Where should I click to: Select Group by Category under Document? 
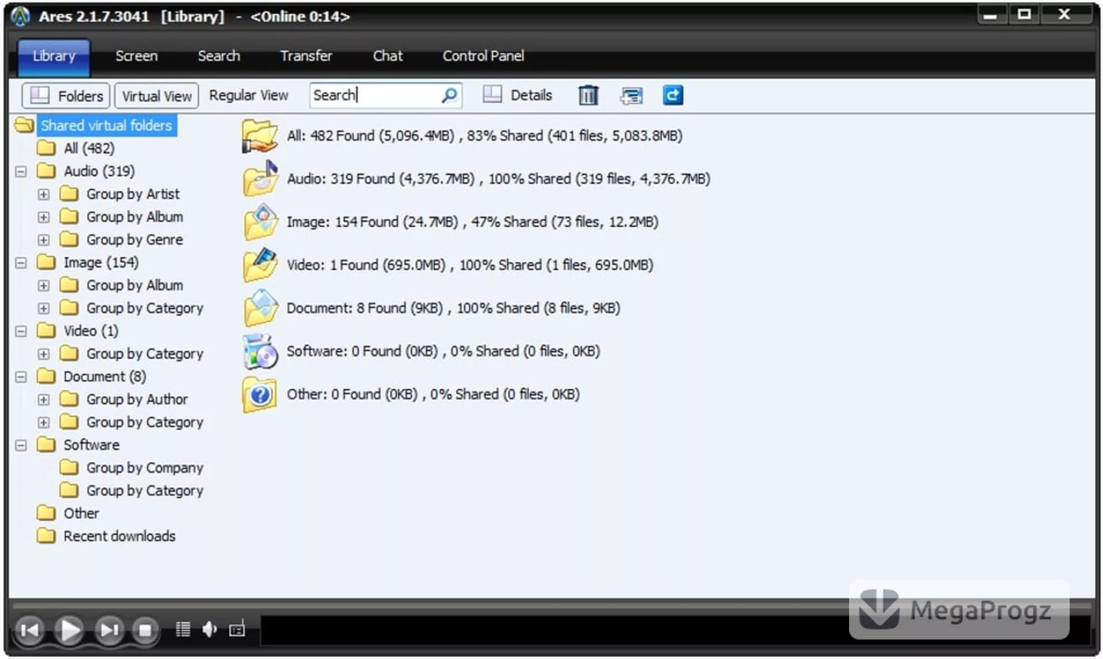coord(145,422)
